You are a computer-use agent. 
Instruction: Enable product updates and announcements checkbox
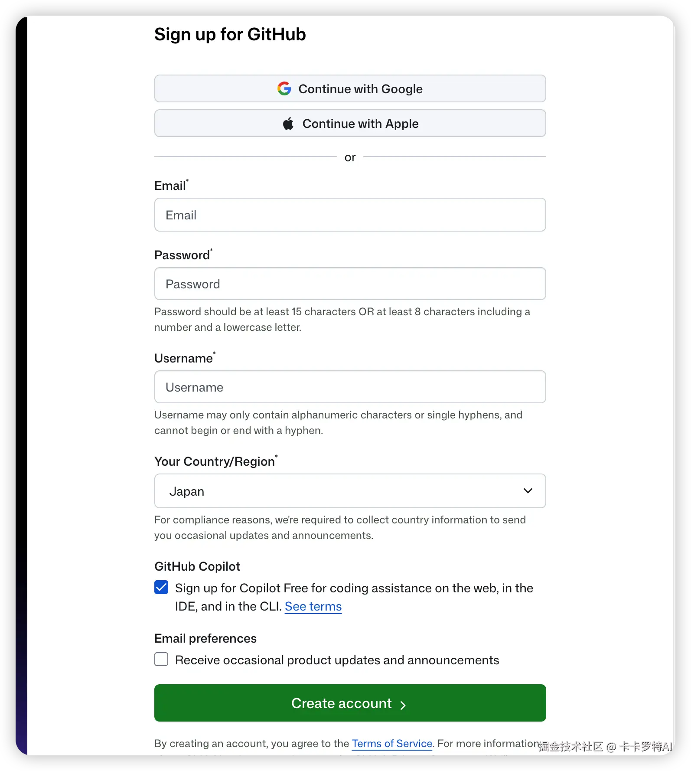161,659
